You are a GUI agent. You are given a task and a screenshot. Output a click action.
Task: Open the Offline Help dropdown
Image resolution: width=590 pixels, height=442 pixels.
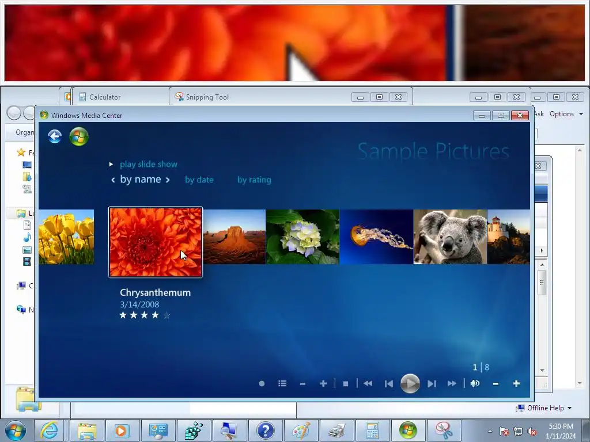click(544, 408)
